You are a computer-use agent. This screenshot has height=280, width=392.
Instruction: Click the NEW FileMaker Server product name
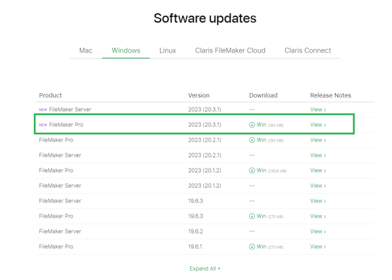tap(70, 110)
